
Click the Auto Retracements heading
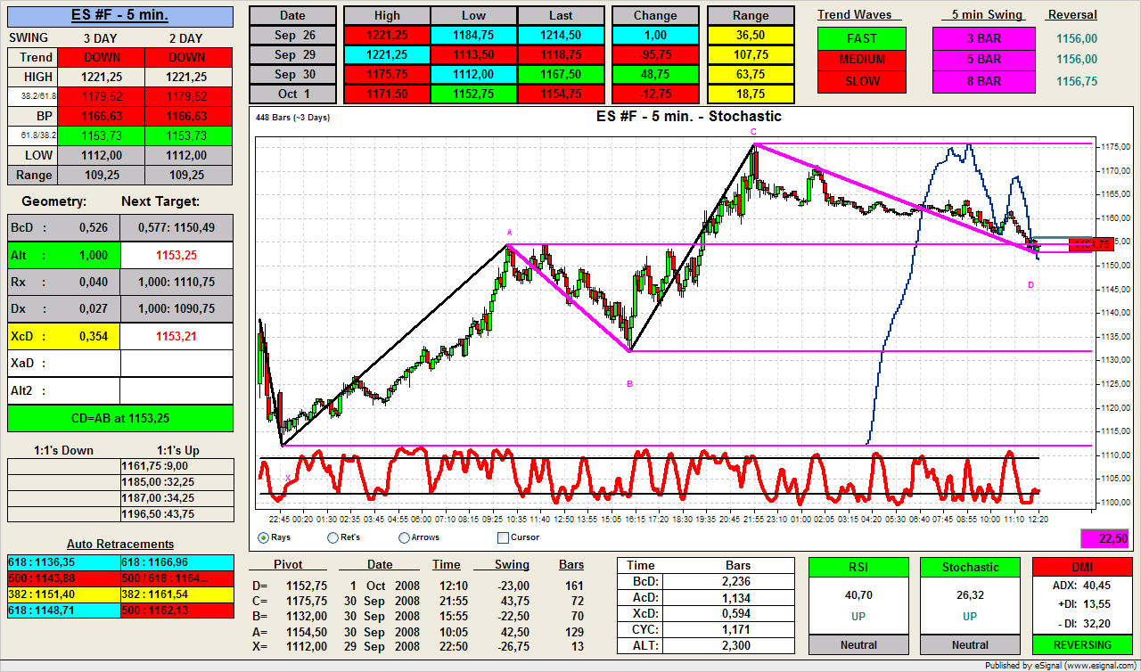[x=120, y=544]
